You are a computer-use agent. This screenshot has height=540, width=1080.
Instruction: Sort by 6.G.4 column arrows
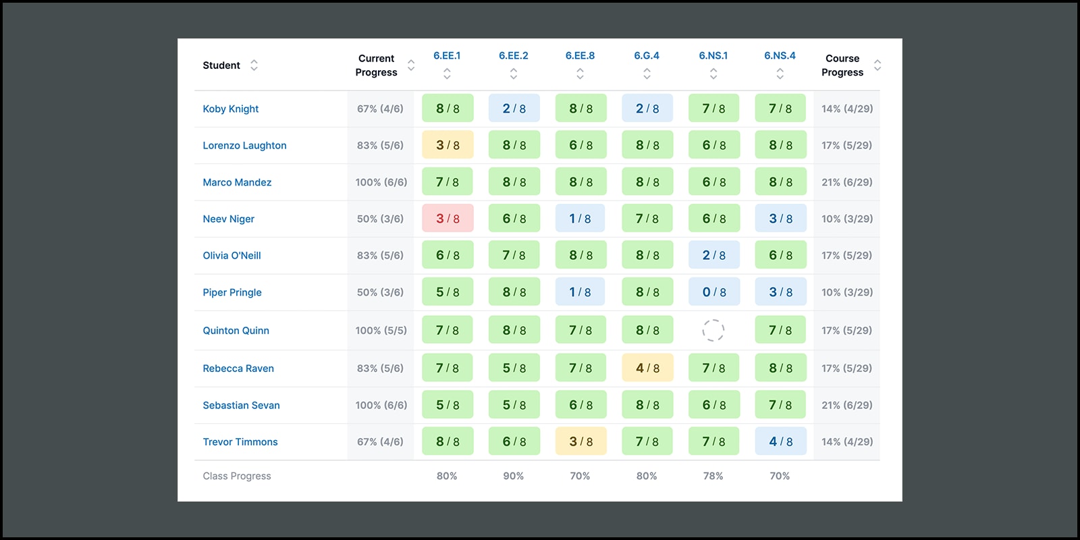647,74
